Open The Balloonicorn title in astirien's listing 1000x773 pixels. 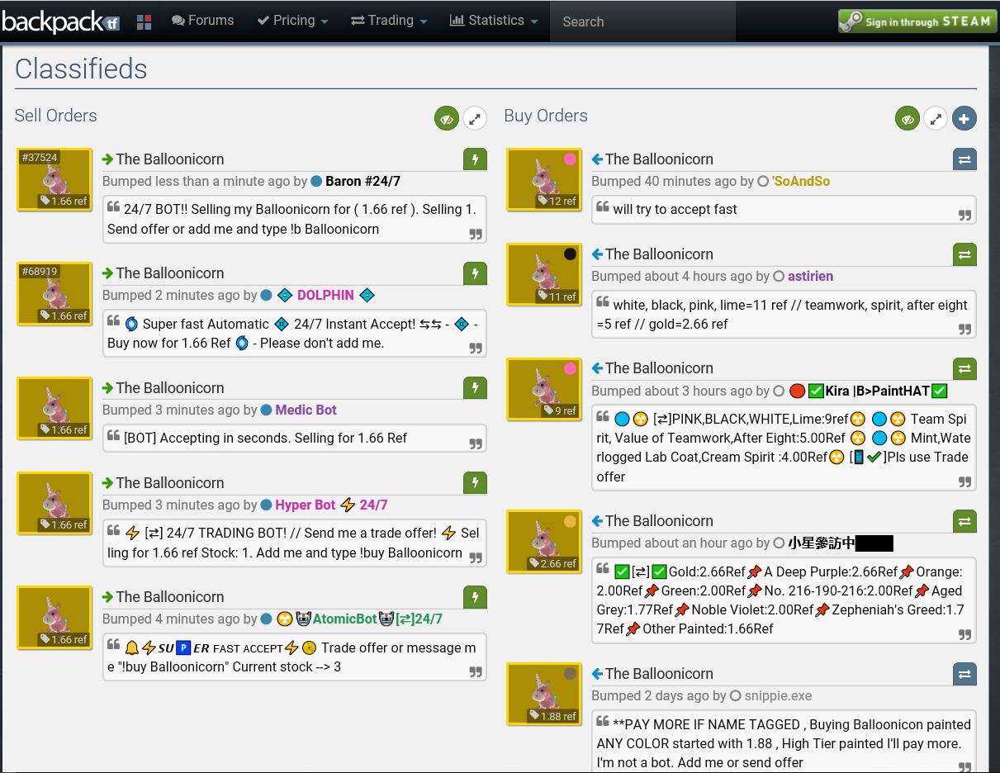click(x=659, y=254)
